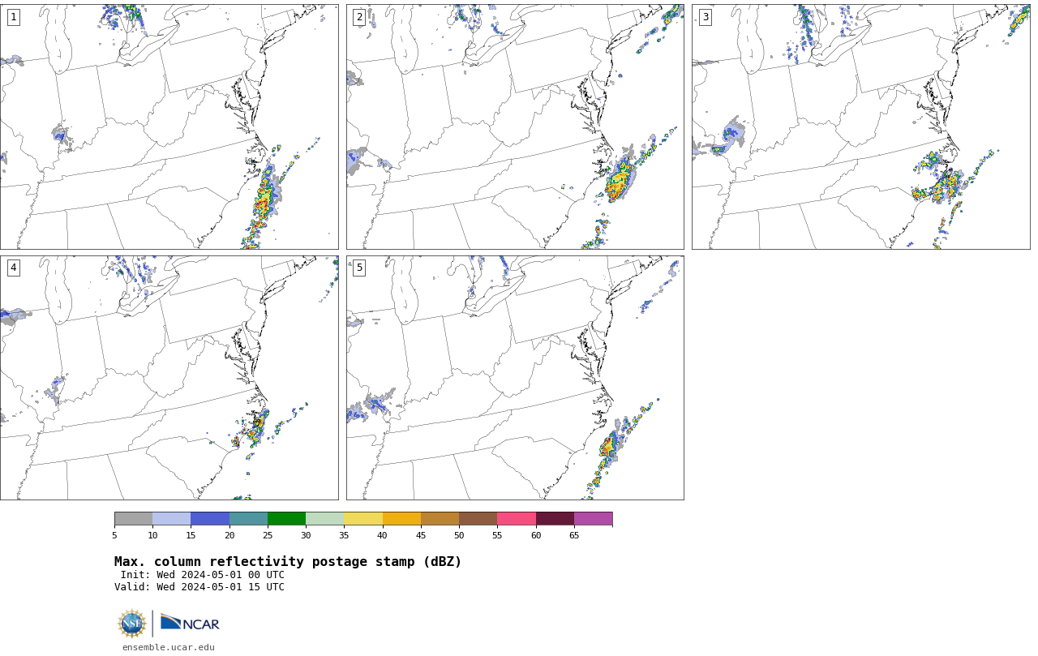Click the panel number 1 label
This screenshot has height=656, width=1038.
[13, 17]
